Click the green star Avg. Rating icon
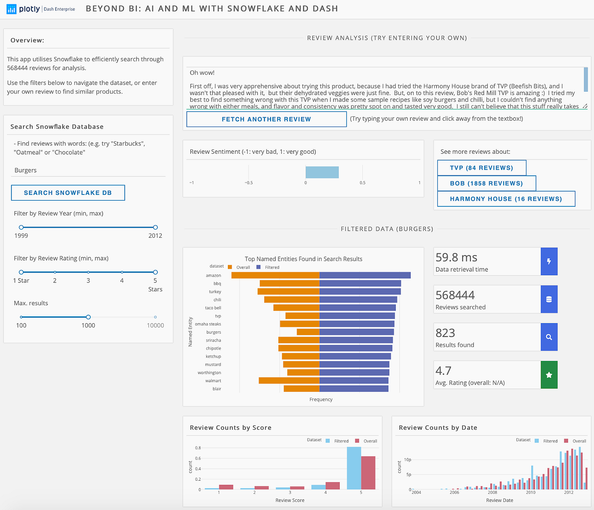 pyautogui.click(x=549, y=375)
